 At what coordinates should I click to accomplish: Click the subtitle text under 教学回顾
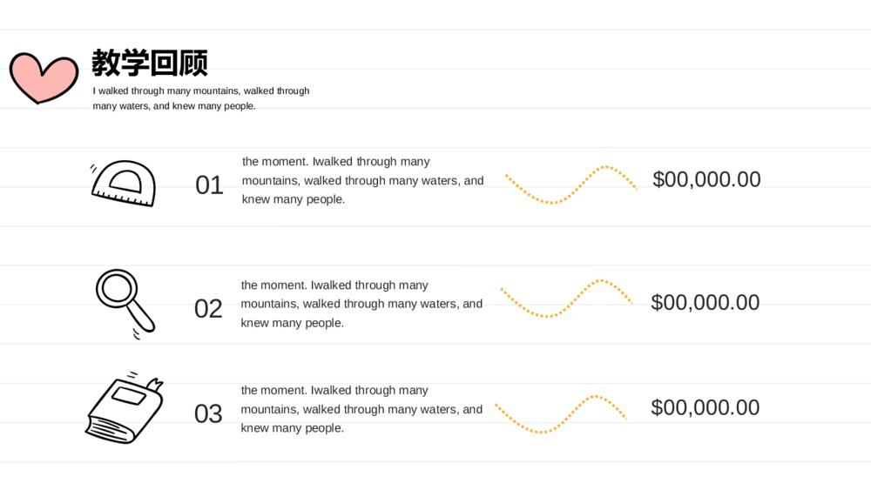(201, 98)
